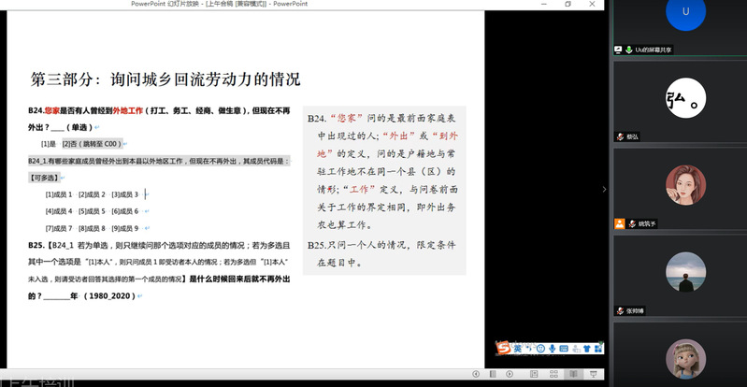Toggle the Sogou punctuation mode button
This screenshot has width=747, height=387.
coord(529,349)
